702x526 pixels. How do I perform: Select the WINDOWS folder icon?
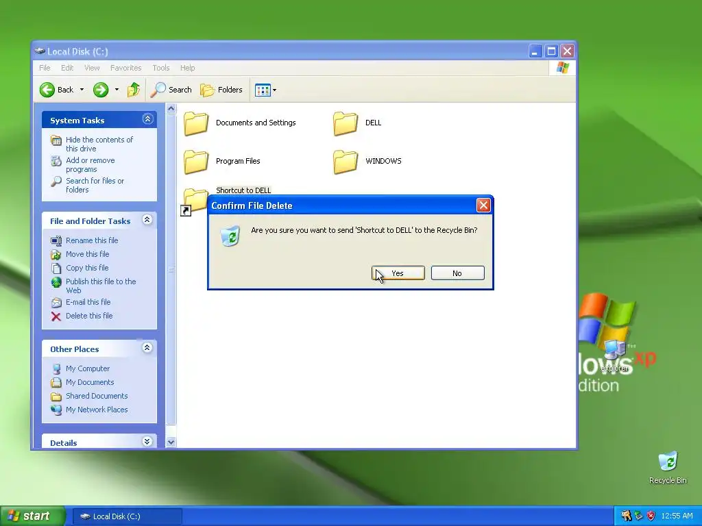346,162
